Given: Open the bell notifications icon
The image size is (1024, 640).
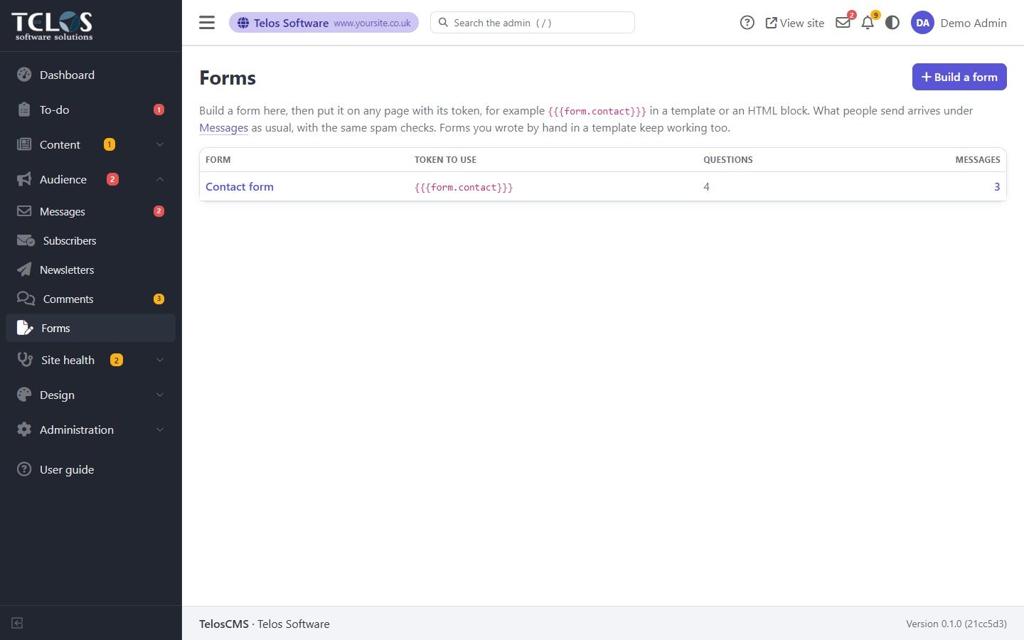Looking at the screenshot, I should [x=868, y=23].
